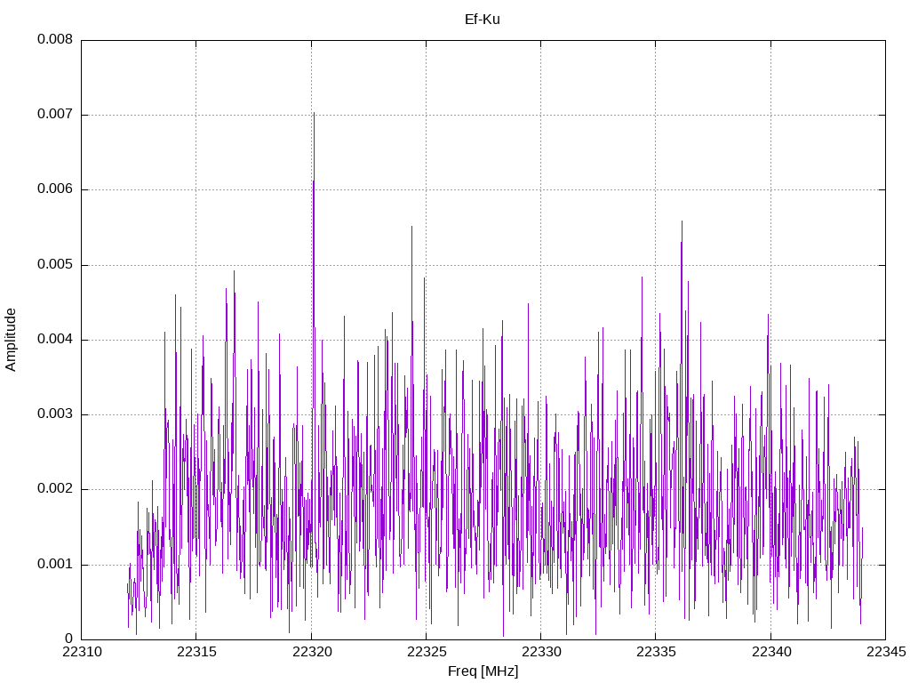Click the x-axis tick label 22335
The image size is (910, 683).
(657, 652)
